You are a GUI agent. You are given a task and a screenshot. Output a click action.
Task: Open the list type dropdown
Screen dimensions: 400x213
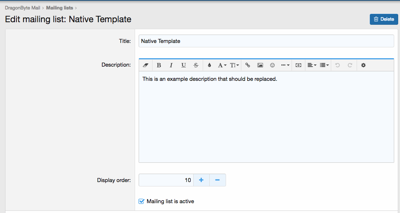pyautogui.click(x=324, y=65)
